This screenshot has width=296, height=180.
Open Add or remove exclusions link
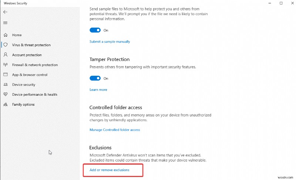(110, 170)
